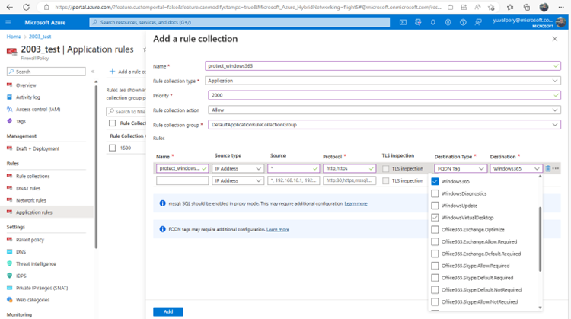This screenshot has height=319, width=571.
Task: Click the rule collection Name field
Action: pyautogui.click(x=383, y=66)
